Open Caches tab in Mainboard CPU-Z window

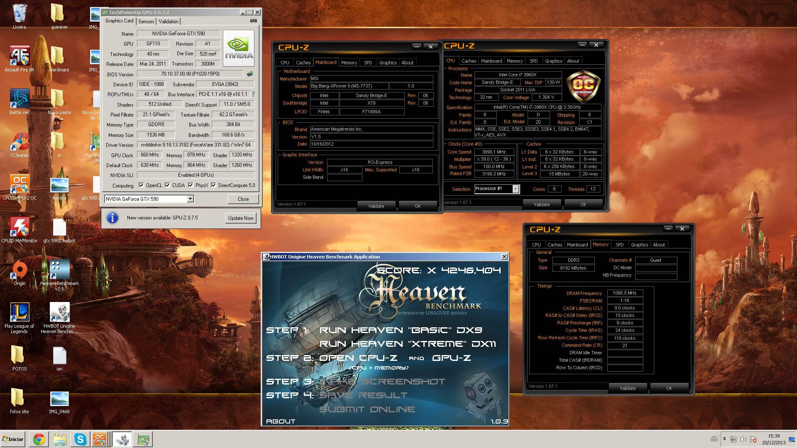[303, 63]
